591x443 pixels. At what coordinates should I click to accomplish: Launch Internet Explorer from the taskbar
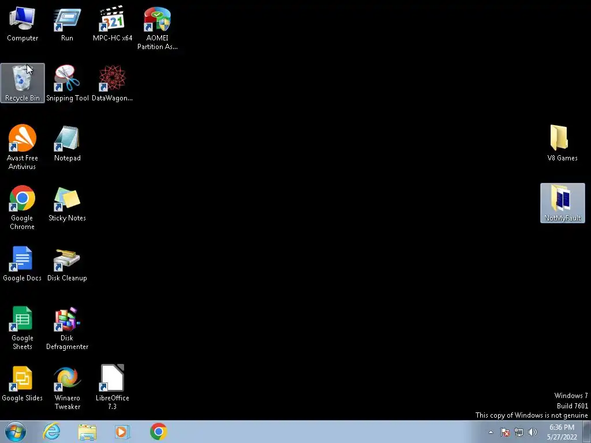click(51, 431)
